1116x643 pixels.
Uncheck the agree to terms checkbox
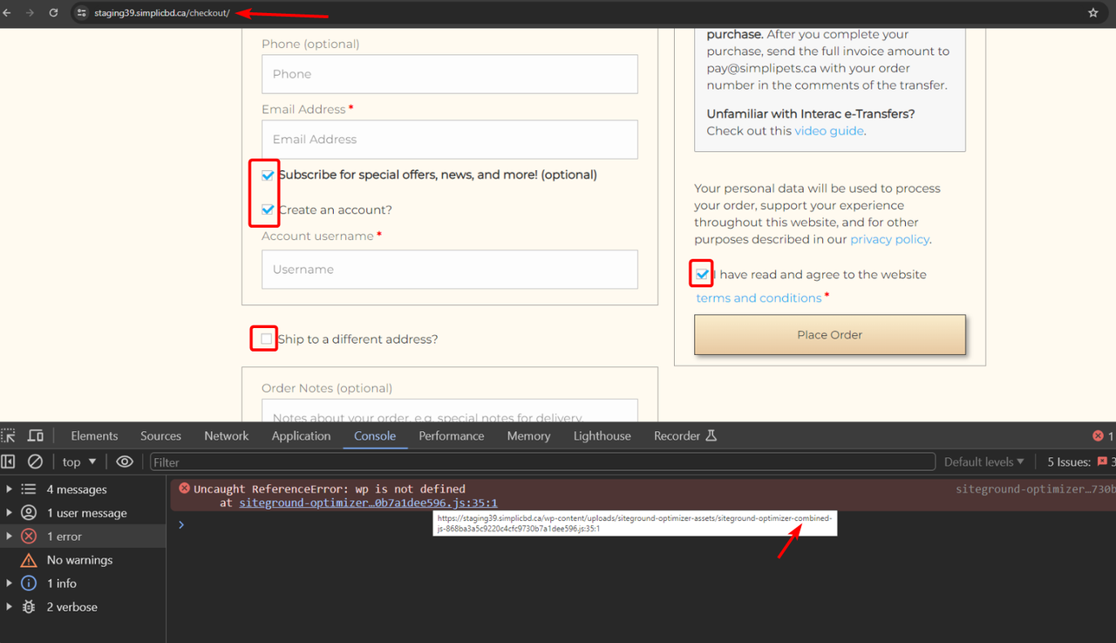[x=703, y=274]
